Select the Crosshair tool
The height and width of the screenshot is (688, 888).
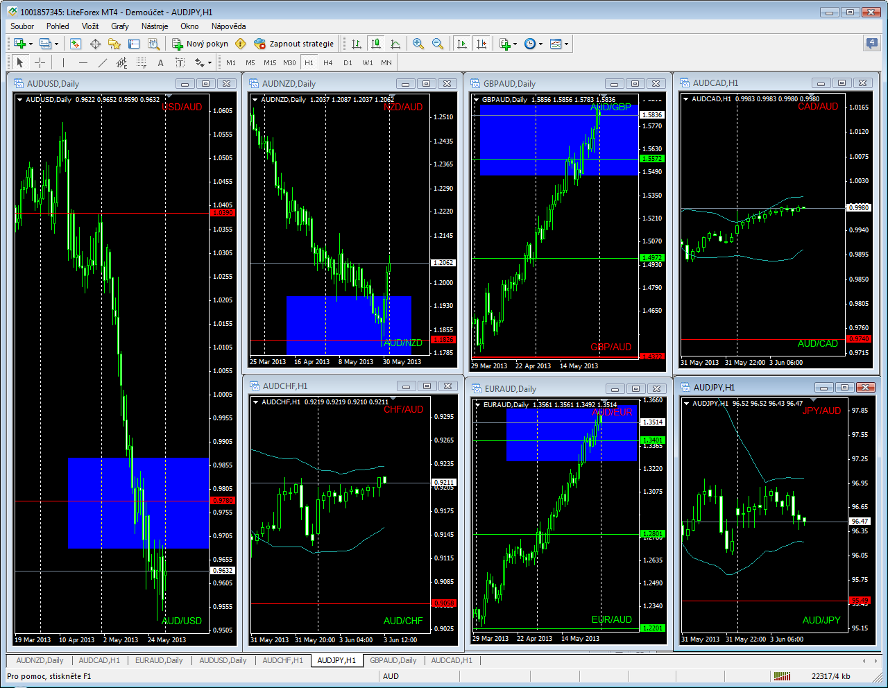pos(40,62)
